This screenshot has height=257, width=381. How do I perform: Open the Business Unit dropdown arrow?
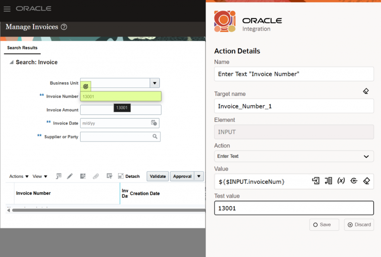[x=154, y=83]
